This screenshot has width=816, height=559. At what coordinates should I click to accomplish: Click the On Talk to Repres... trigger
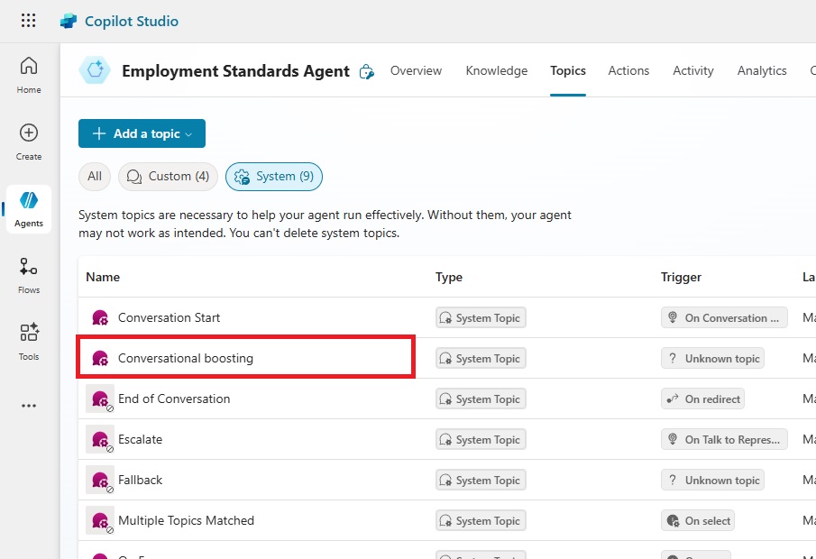tap(724, 439)
